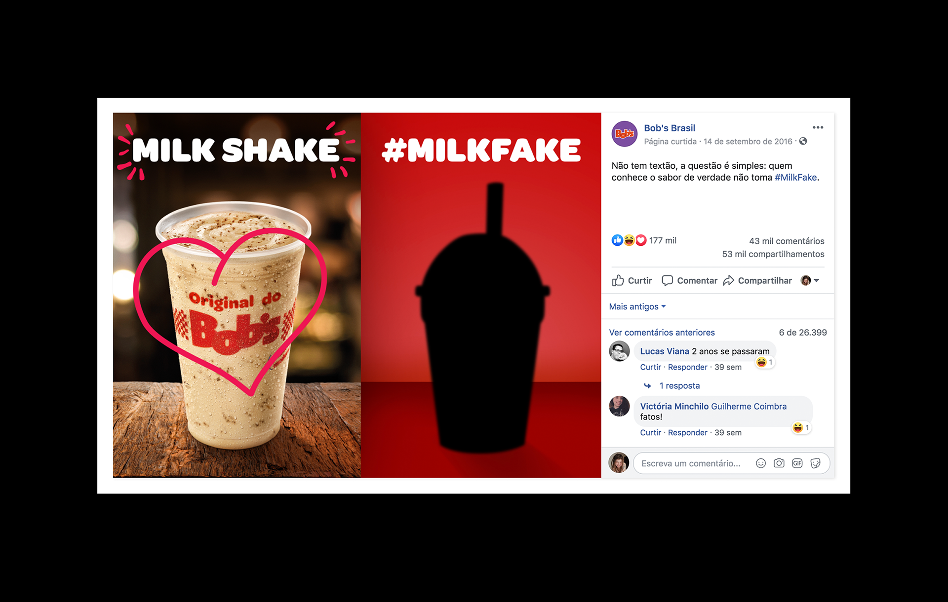Like Victória Minchilo's comment via Curtir

650,433
